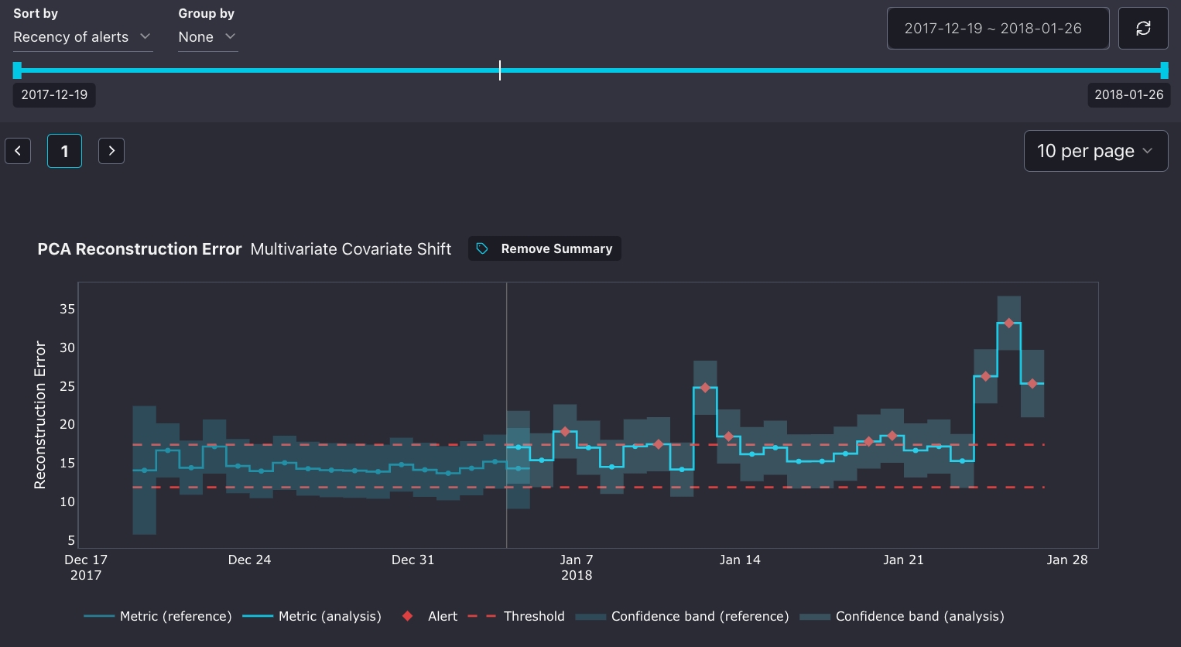Go to previous page arrow

coord(18,151)
